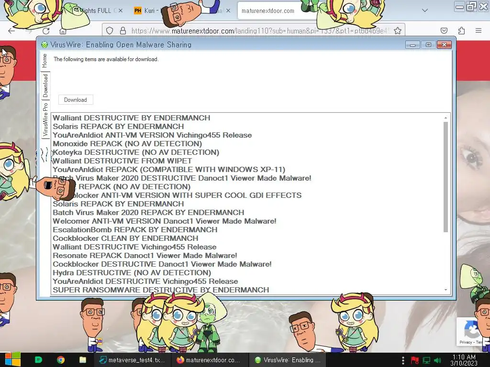Select 'Batch Virus Maker 2020 REPACK BY ENDERMANCH'
The image size is (490, 367).
148,213
